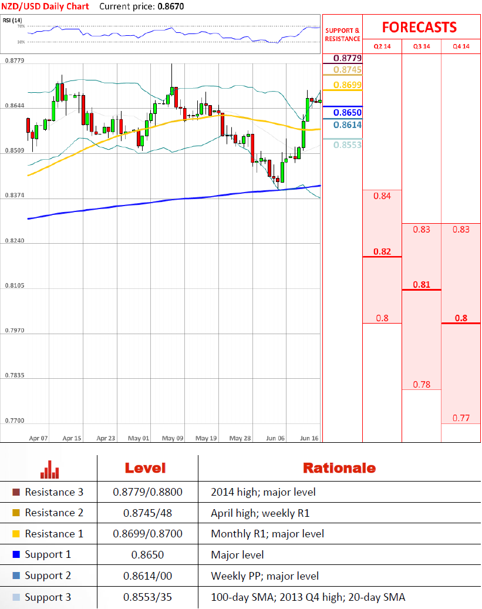Click the SUPPORT & RESISTANCE column header
This screenshot has height=609, width=482.
coord(342,35)
